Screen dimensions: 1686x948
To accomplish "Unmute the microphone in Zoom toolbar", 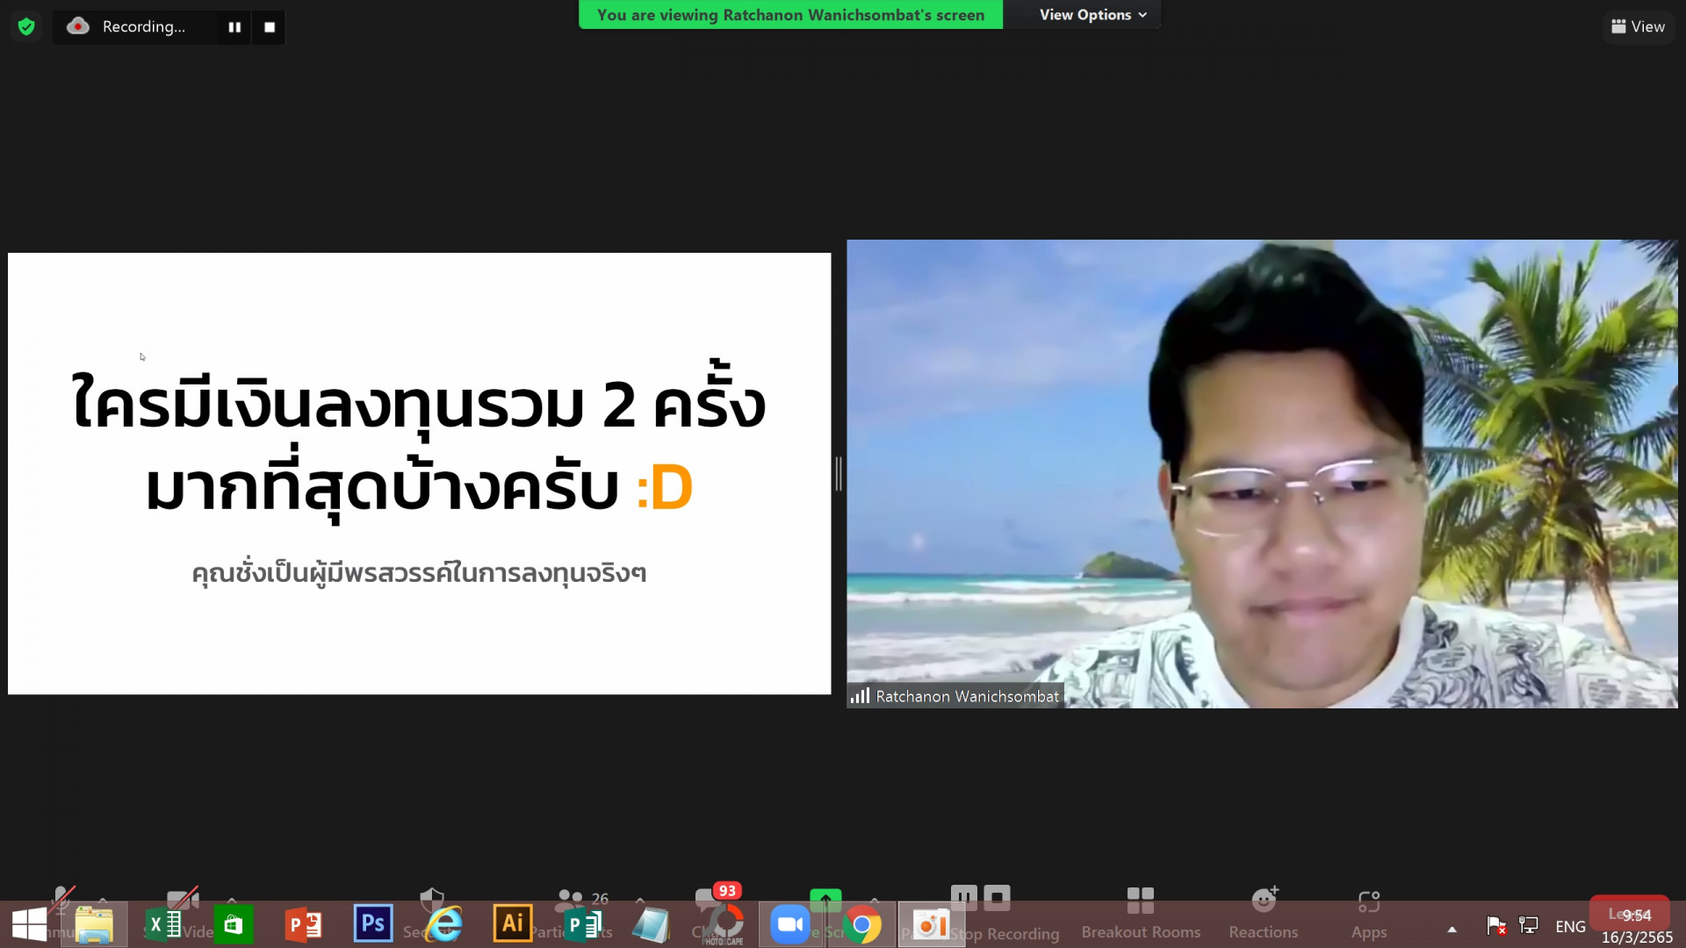I will [x=61, y=899].
